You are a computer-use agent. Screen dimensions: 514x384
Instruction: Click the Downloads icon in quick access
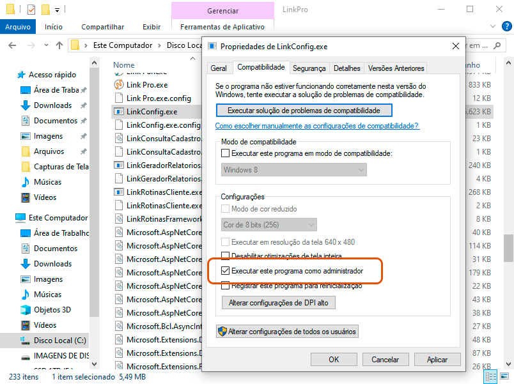pyautogui.click(x=26, y=105)
